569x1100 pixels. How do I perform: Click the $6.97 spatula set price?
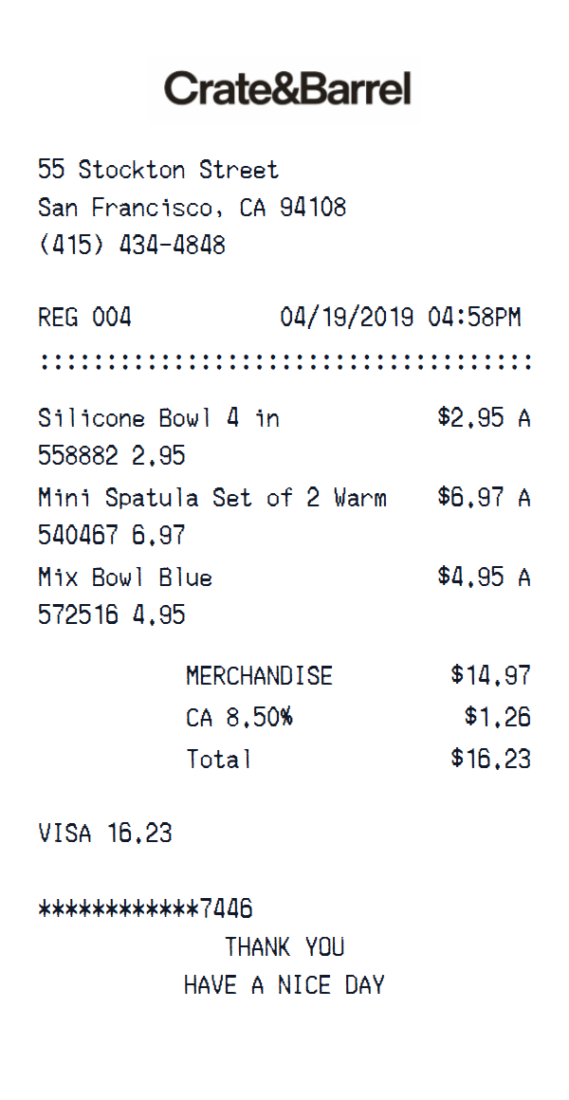[470, 498]
